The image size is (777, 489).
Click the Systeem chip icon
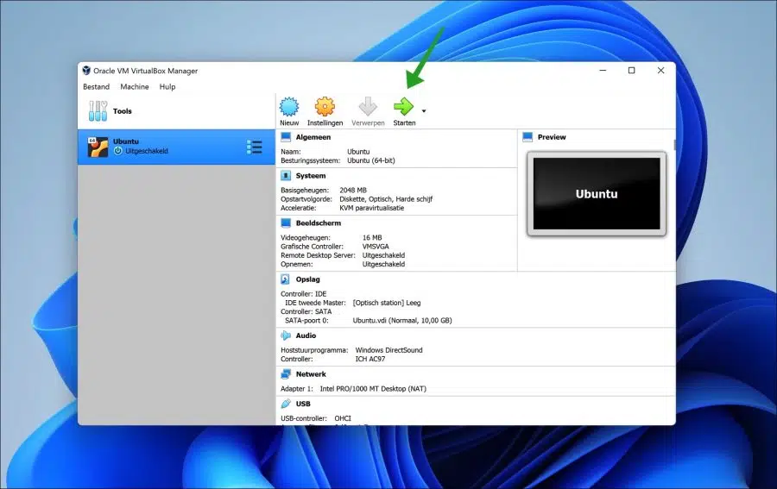286,175
